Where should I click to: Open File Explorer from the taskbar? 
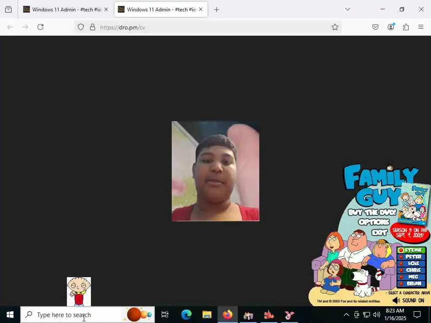point(207,315)
